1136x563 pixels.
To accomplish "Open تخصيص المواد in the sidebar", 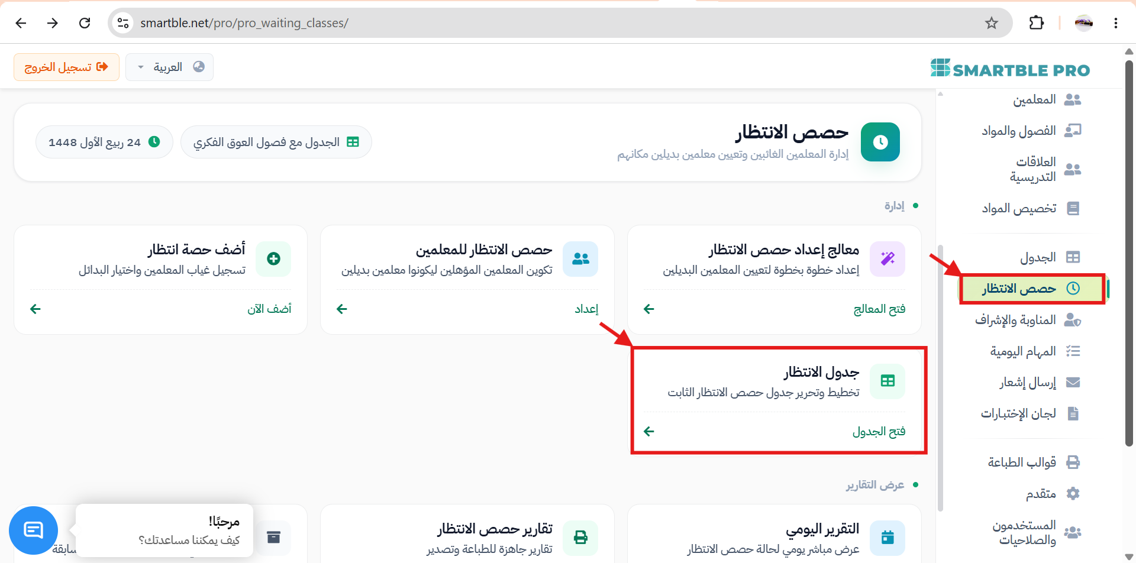I will tap(1031, 208).
